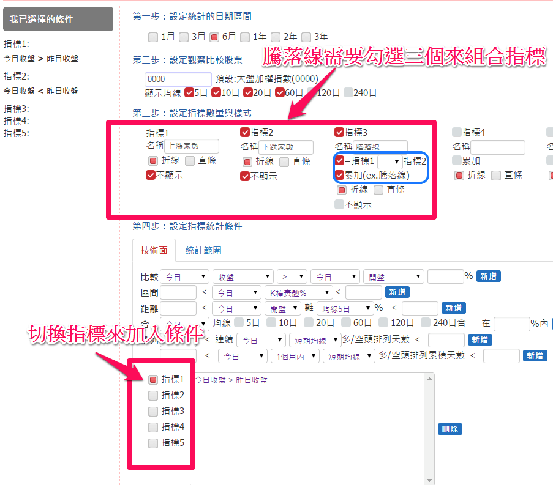Select the 6月 date range option
The height and width of the screenshot is (485, 553).
[214, 37]
